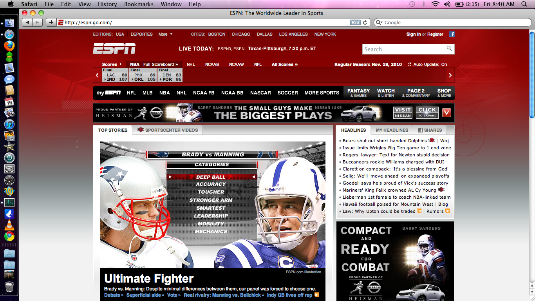This screenshot has width=535, height=301.
Task: Click the ESPN Search input field
Action: click(404, 49)
